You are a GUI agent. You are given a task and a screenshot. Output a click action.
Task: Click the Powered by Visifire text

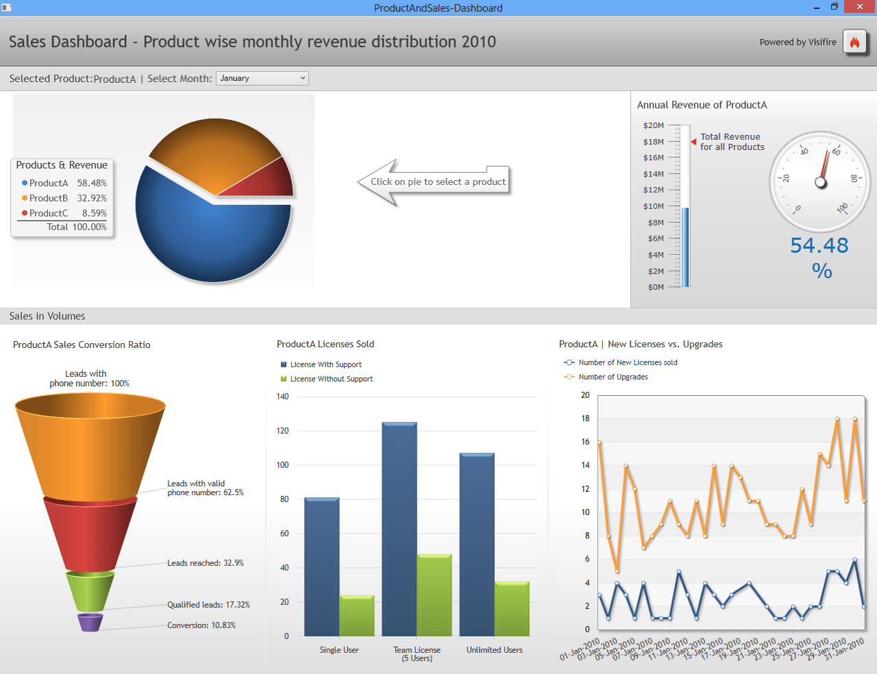pyautogui.click(x=798, y=42)
